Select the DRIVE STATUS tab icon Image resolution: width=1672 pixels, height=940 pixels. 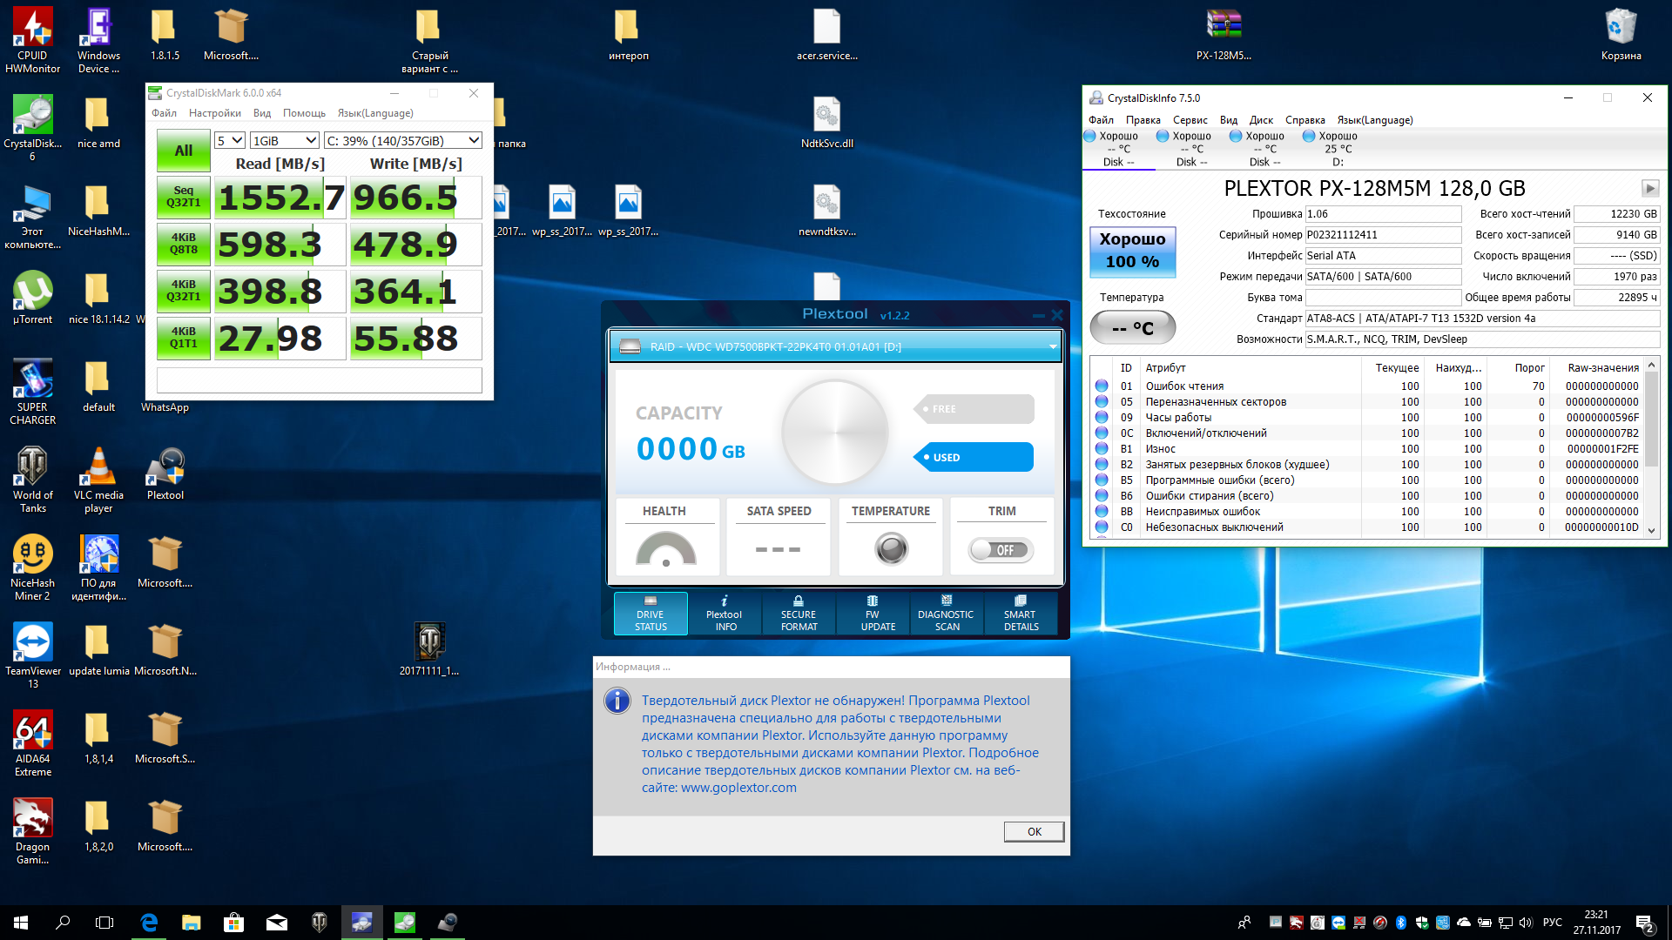pyautogui.click(x=650, y=601)
